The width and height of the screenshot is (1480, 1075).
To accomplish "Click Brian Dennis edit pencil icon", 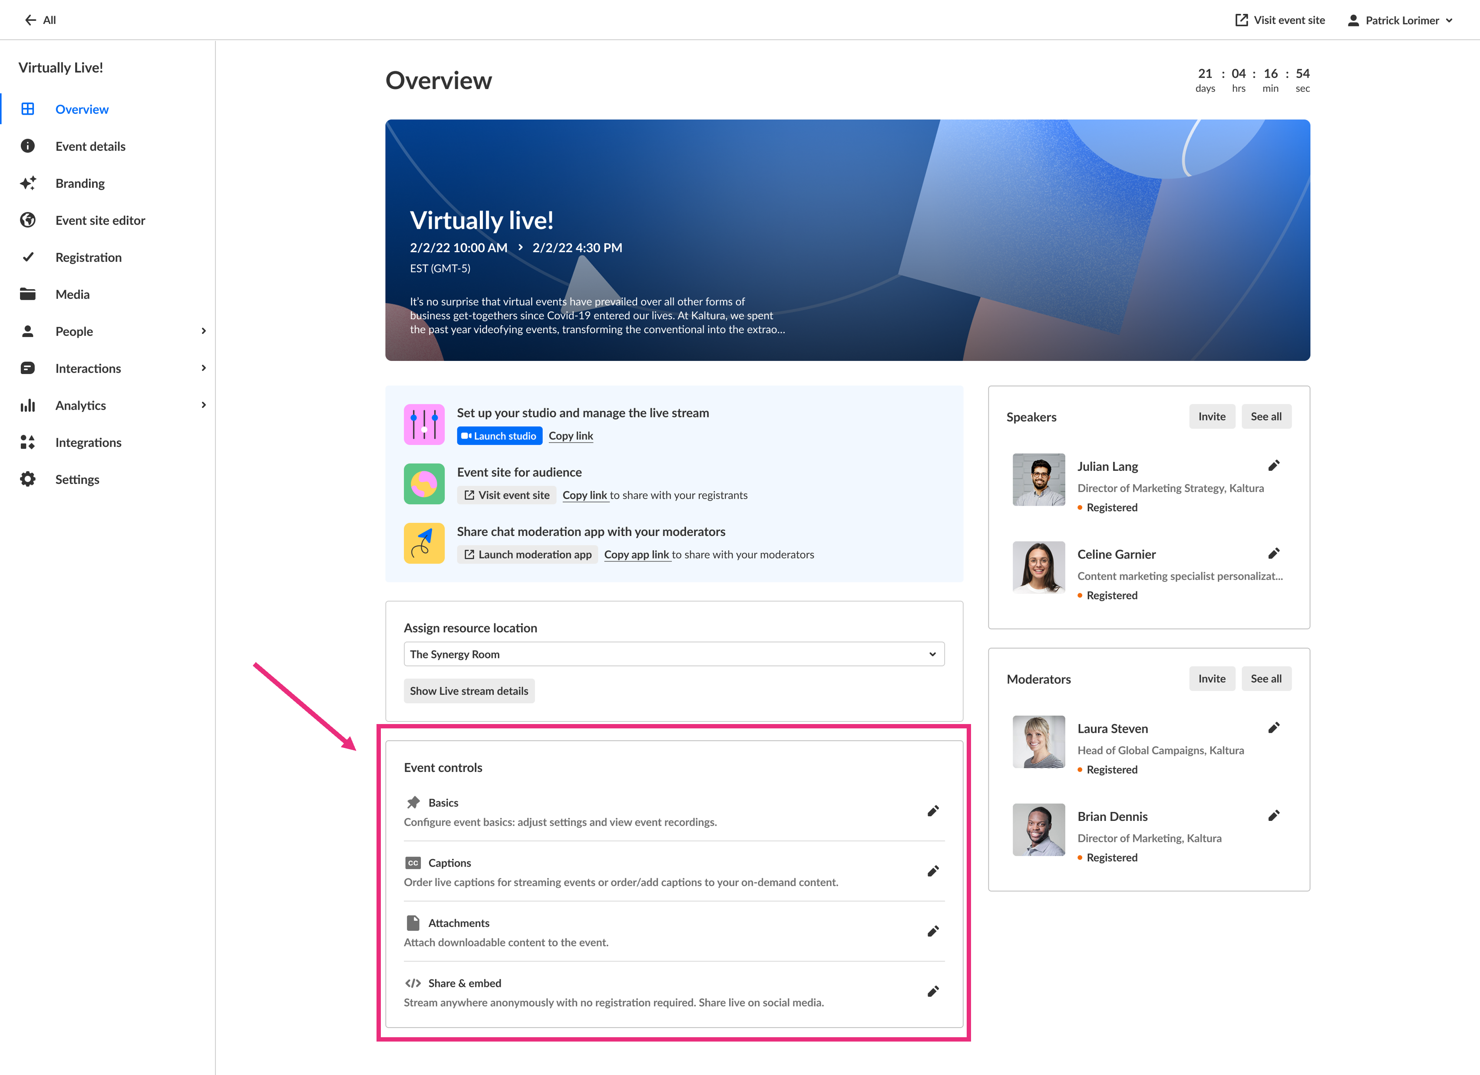I will click(x=1273, y=816).
